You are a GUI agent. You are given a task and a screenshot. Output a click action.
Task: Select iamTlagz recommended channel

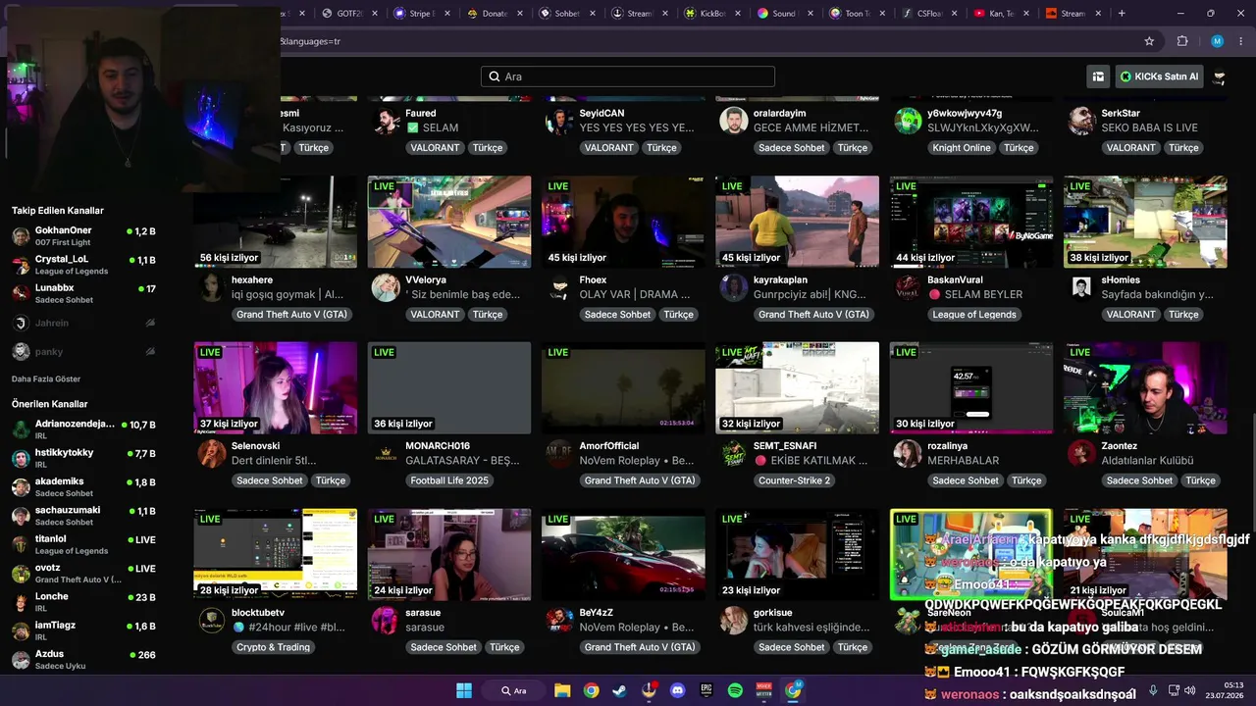pos(83,630)
